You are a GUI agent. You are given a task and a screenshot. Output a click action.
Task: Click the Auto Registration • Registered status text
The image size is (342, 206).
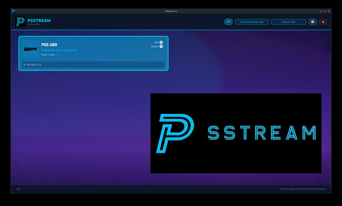pyautogui.click(x=59, y=50)
